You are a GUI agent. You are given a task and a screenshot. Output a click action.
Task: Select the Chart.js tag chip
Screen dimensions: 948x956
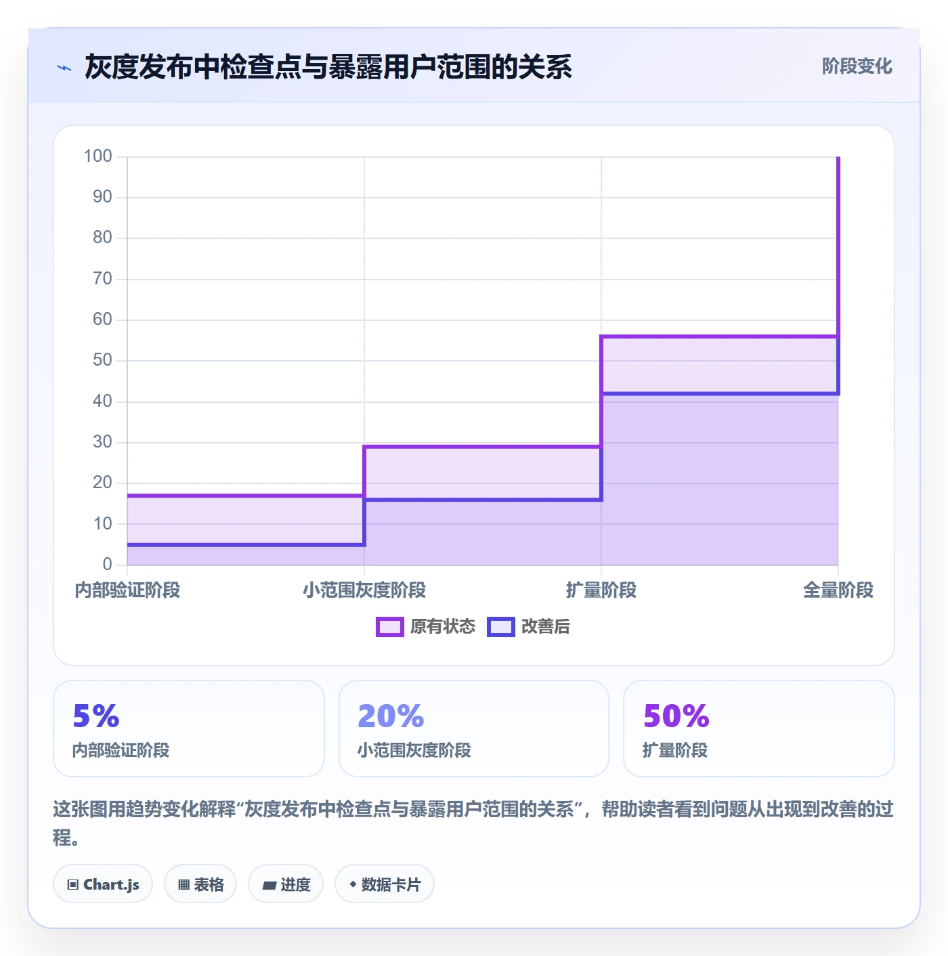tap(103, 884)
